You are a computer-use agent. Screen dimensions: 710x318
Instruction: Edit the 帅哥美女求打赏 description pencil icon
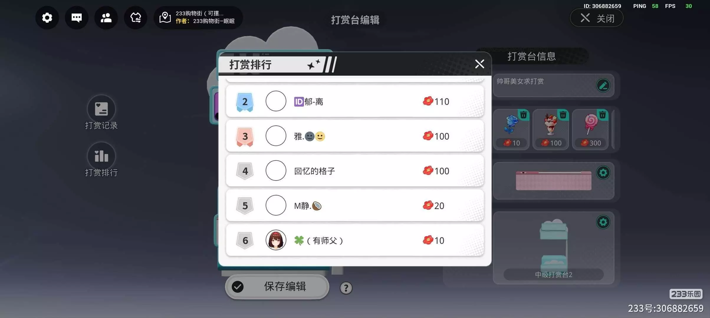click(603, 86)
